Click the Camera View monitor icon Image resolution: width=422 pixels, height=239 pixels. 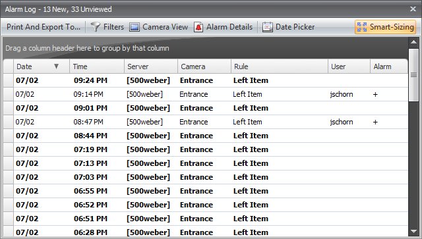(135, 27)
